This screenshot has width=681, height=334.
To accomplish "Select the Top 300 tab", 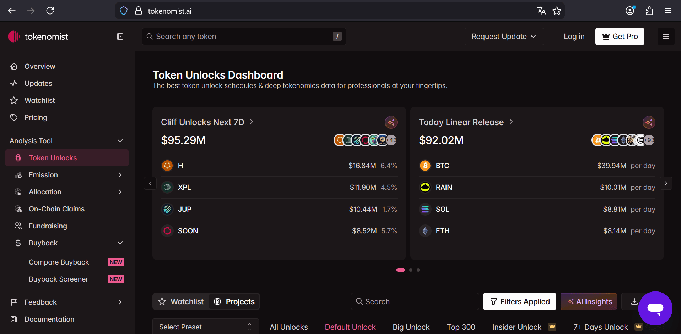I will click(x=461, y=327).
